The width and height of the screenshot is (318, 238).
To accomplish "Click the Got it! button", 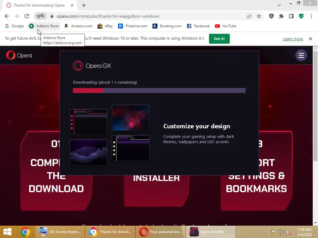I will 219,39.
